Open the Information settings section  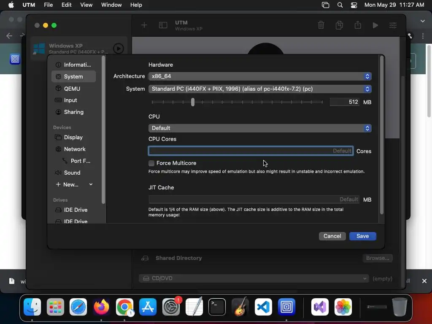pyautogui.click(x=73, y=65)
